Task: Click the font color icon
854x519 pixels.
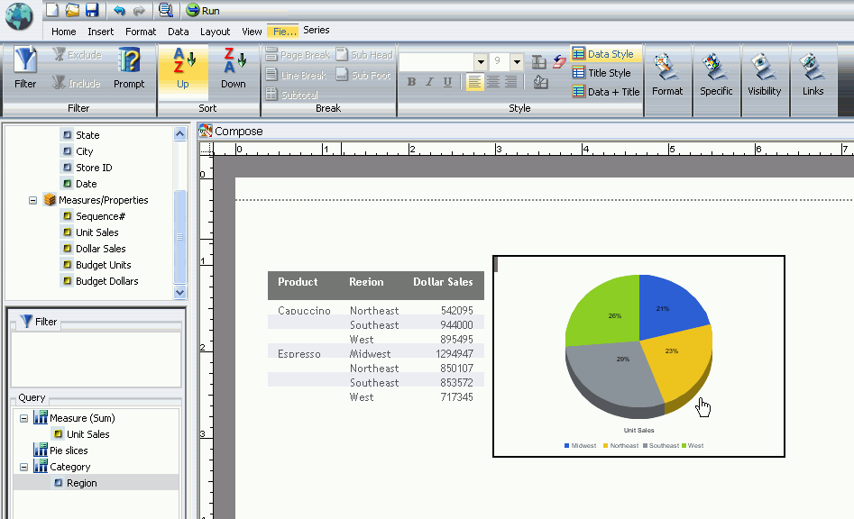Action: pos(538,62)
